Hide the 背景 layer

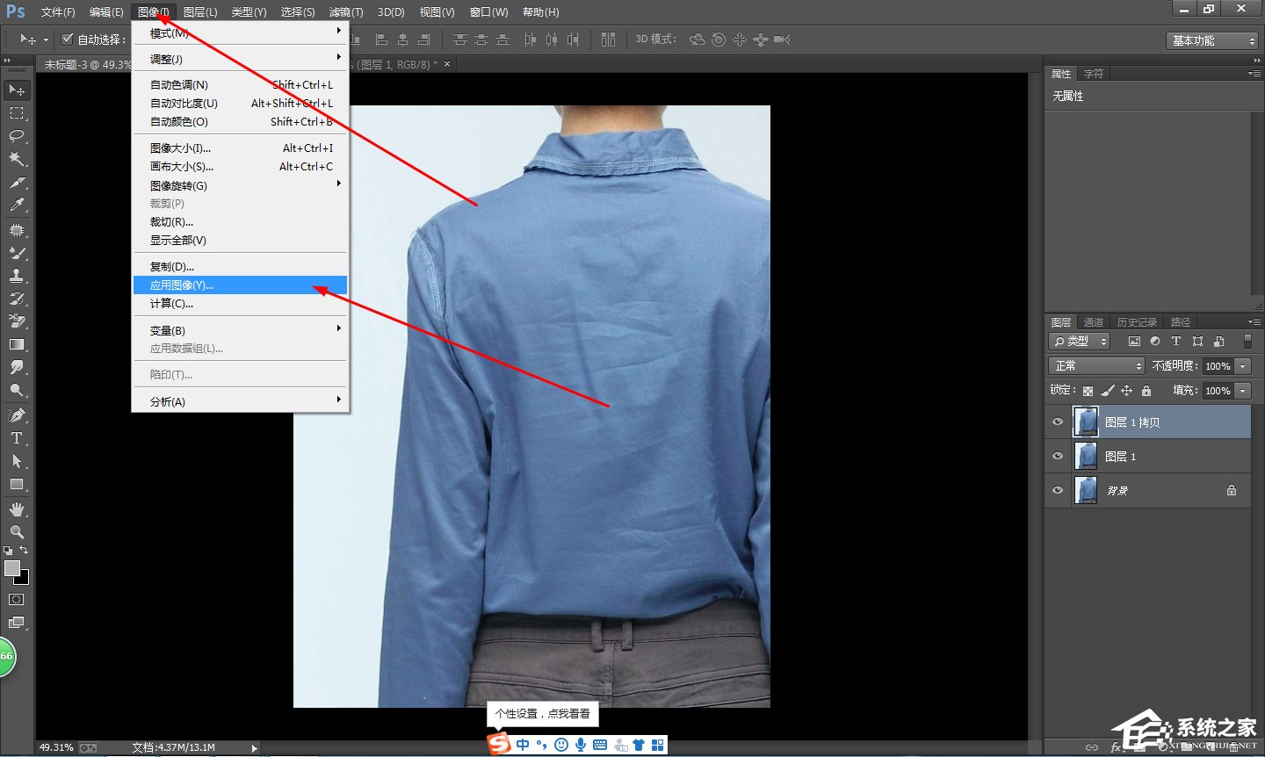pos(1058,491)
